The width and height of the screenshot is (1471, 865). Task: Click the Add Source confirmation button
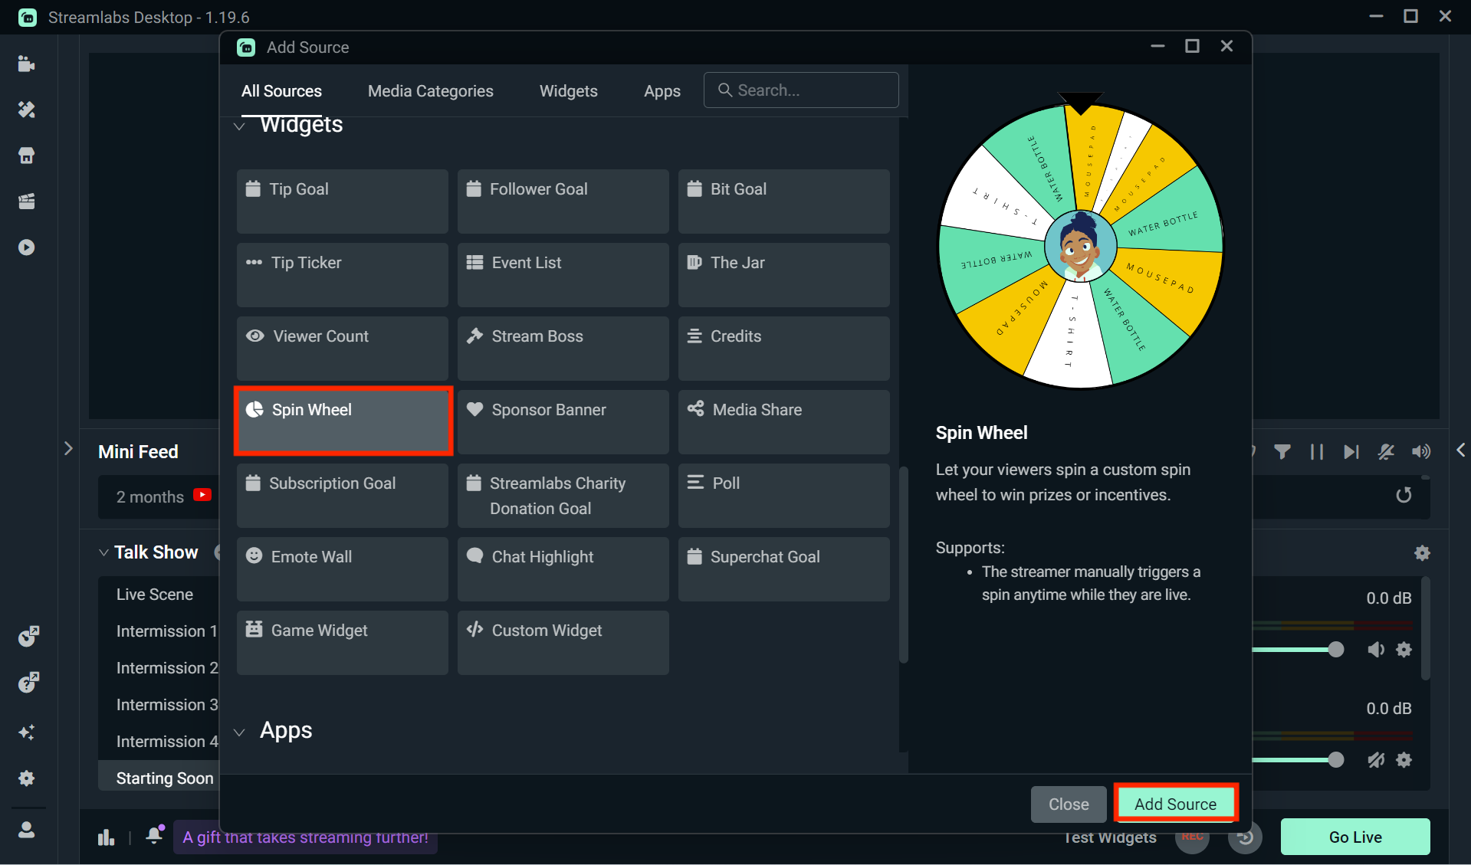pyautogui.click(x=1175, y=803)
